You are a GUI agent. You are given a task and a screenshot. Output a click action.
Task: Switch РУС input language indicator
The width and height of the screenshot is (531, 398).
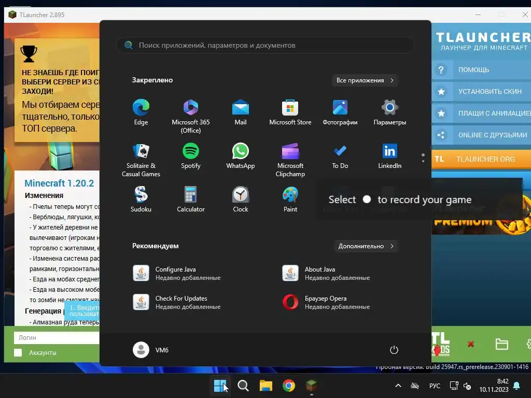pos(435,386)
